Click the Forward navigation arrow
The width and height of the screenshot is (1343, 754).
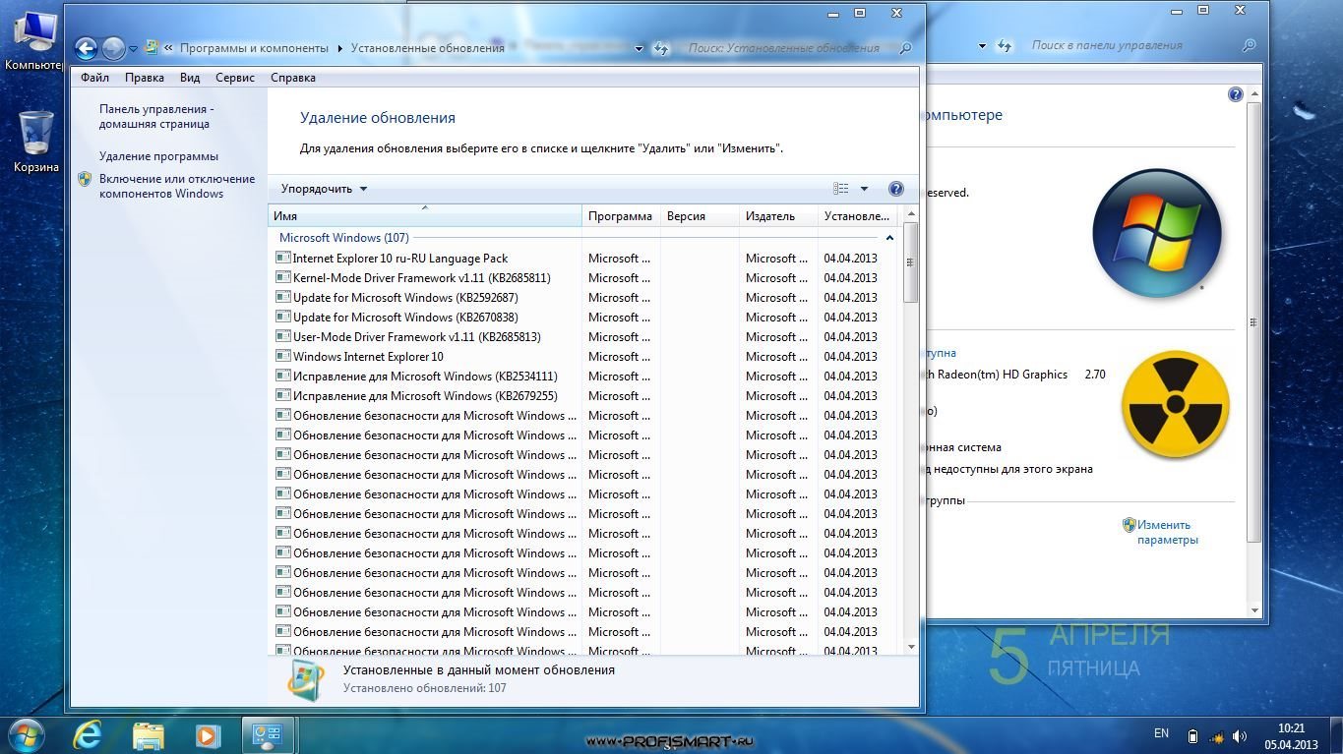[114, 47]
